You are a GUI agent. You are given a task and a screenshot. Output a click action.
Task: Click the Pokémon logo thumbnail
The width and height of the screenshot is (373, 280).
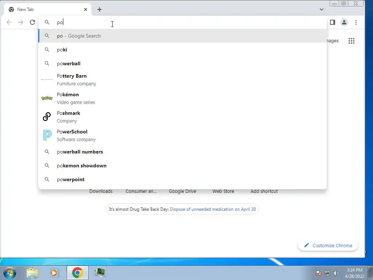tap(47, 98)
